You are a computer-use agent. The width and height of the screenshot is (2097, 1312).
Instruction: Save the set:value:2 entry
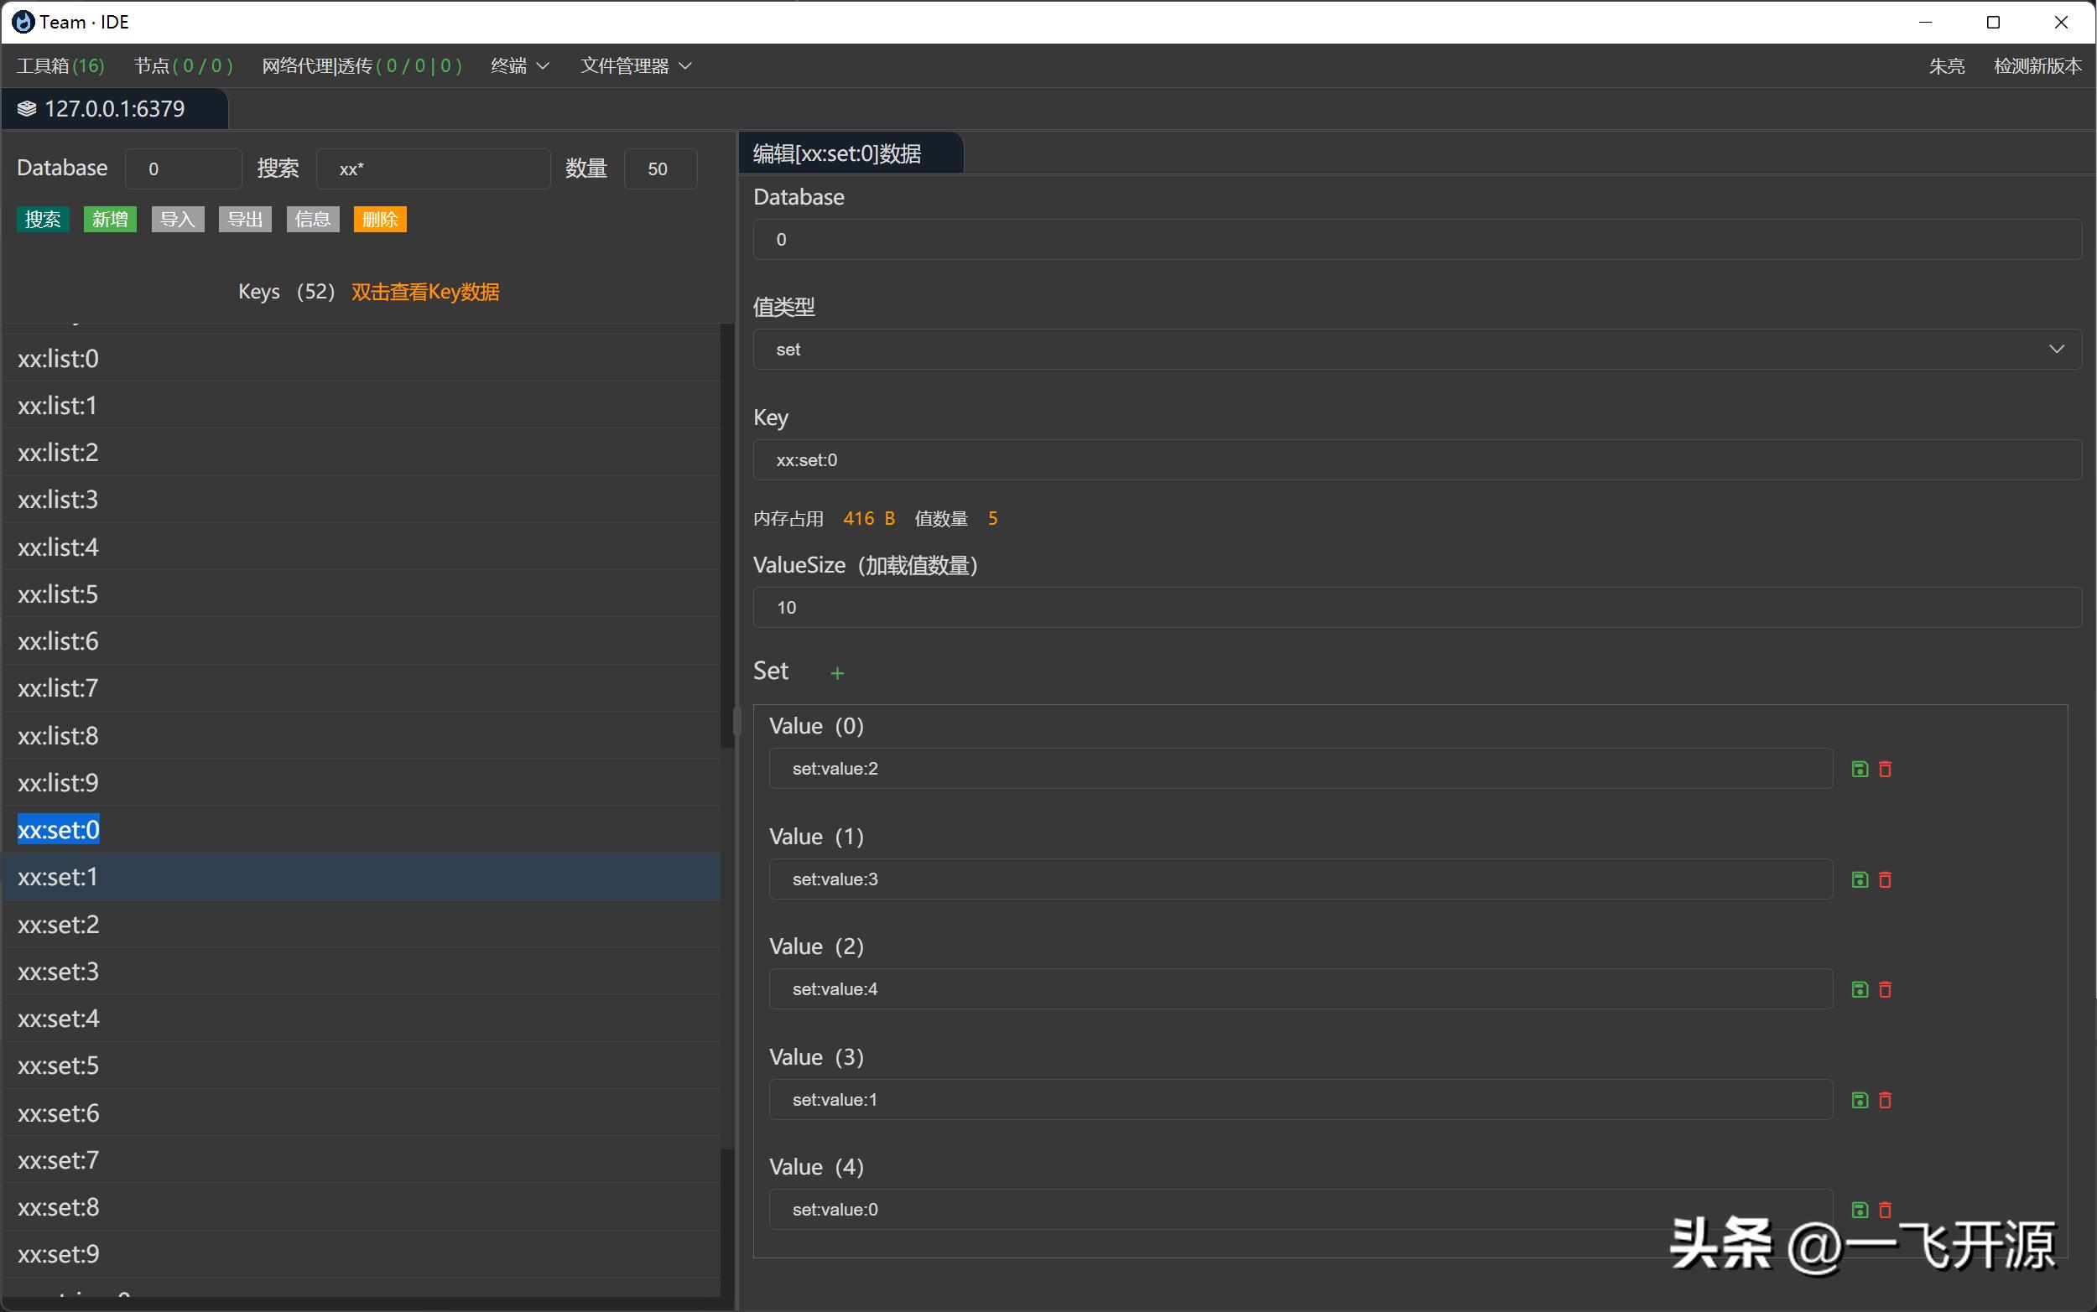(1859, 769)
